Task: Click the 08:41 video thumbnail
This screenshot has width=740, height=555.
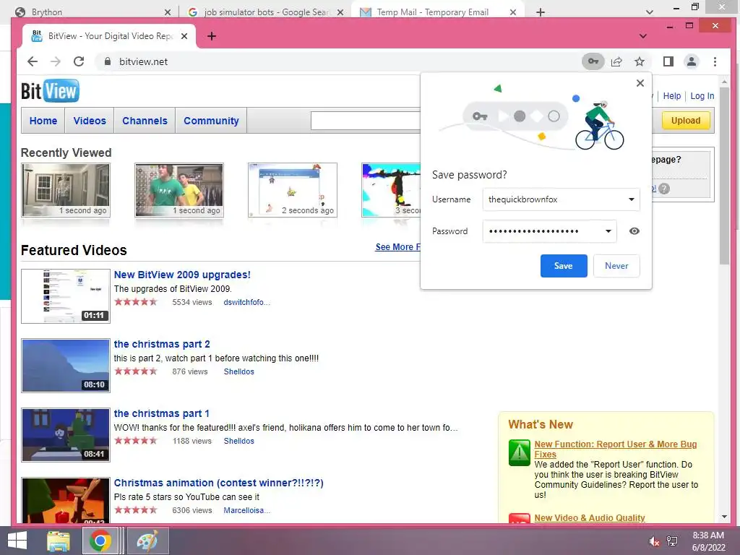Action: [66, 434]
